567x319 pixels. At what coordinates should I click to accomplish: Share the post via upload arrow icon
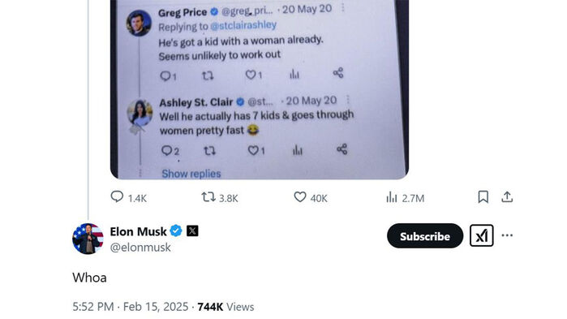(507, 197)
